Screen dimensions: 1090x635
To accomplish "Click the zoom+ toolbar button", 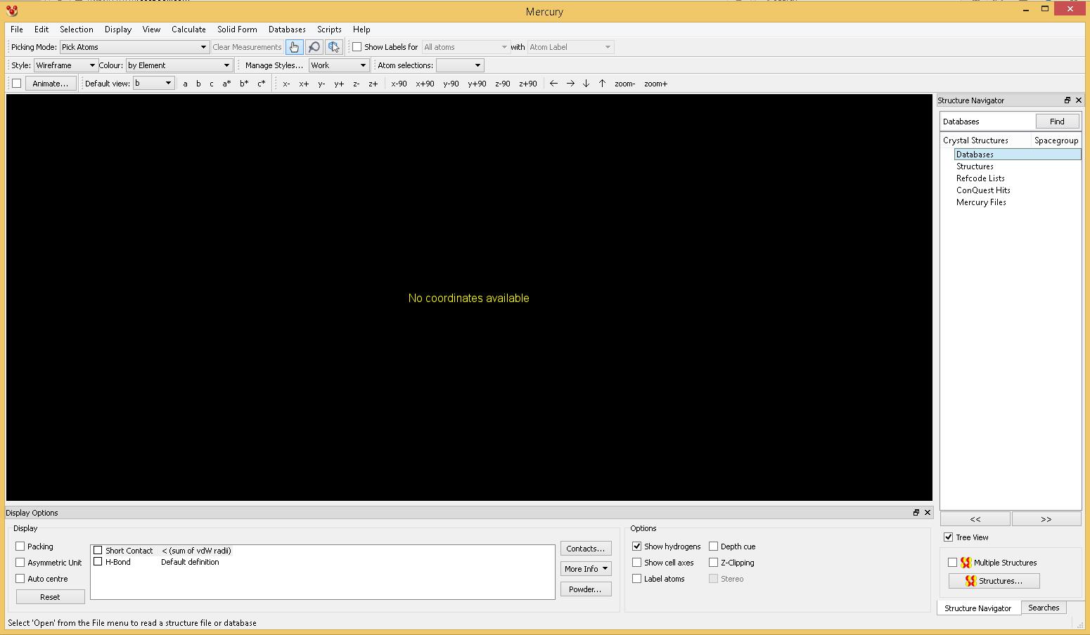I will click(655, 84).
